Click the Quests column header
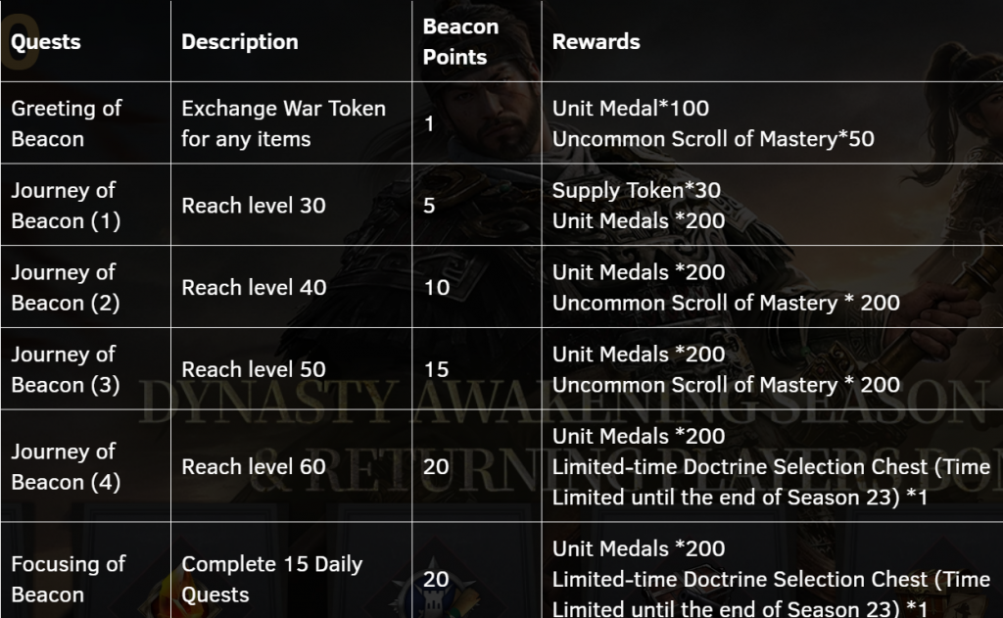 46,41
